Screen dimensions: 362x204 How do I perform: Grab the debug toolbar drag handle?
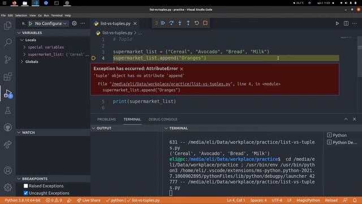pyautogui.click(x=156, y=23)
